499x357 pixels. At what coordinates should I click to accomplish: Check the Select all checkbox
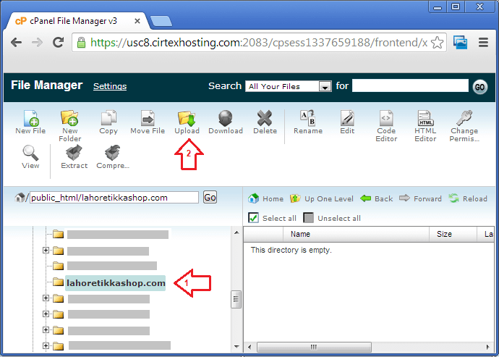point(254,218)
